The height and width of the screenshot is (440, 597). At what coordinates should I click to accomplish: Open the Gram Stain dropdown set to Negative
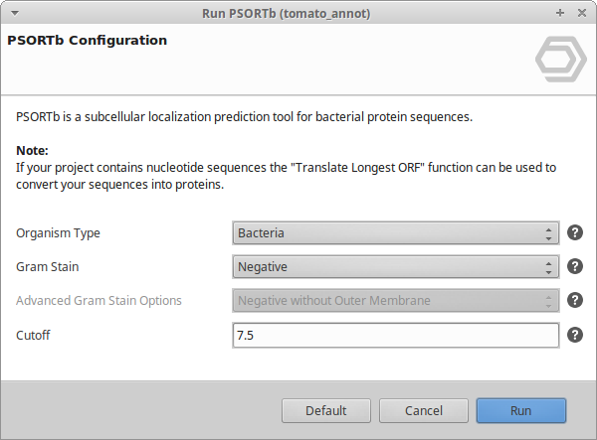click(x=394, y=266)
